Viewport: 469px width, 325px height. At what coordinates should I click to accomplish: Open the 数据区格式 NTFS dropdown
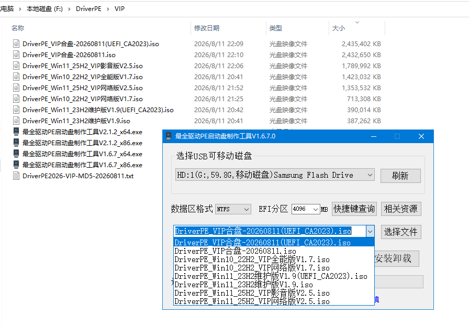[x=247, y=209]
